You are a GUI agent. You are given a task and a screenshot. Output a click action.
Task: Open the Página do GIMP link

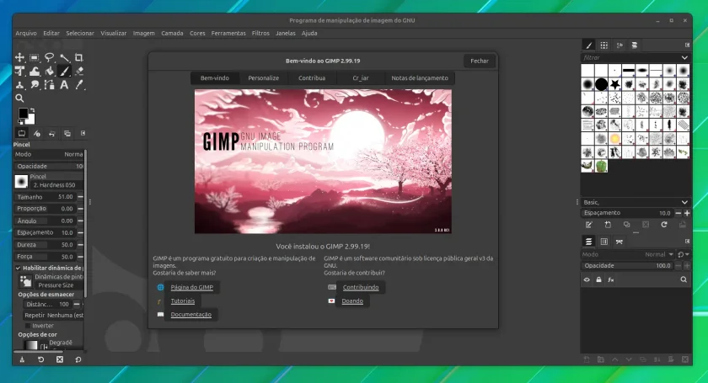(192, 287)
